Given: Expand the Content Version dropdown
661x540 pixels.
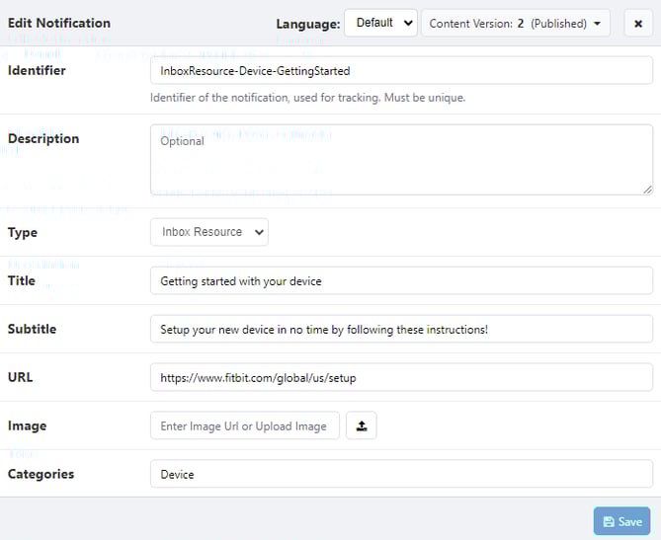Looking at the screenshot, I should (515, 23).
